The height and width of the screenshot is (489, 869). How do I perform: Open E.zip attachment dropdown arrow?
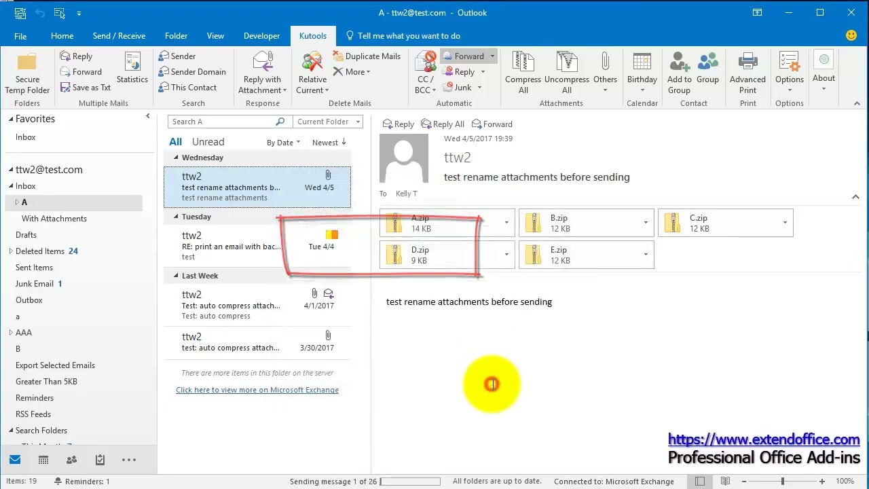pyautogui.click(x=646, y=255)
